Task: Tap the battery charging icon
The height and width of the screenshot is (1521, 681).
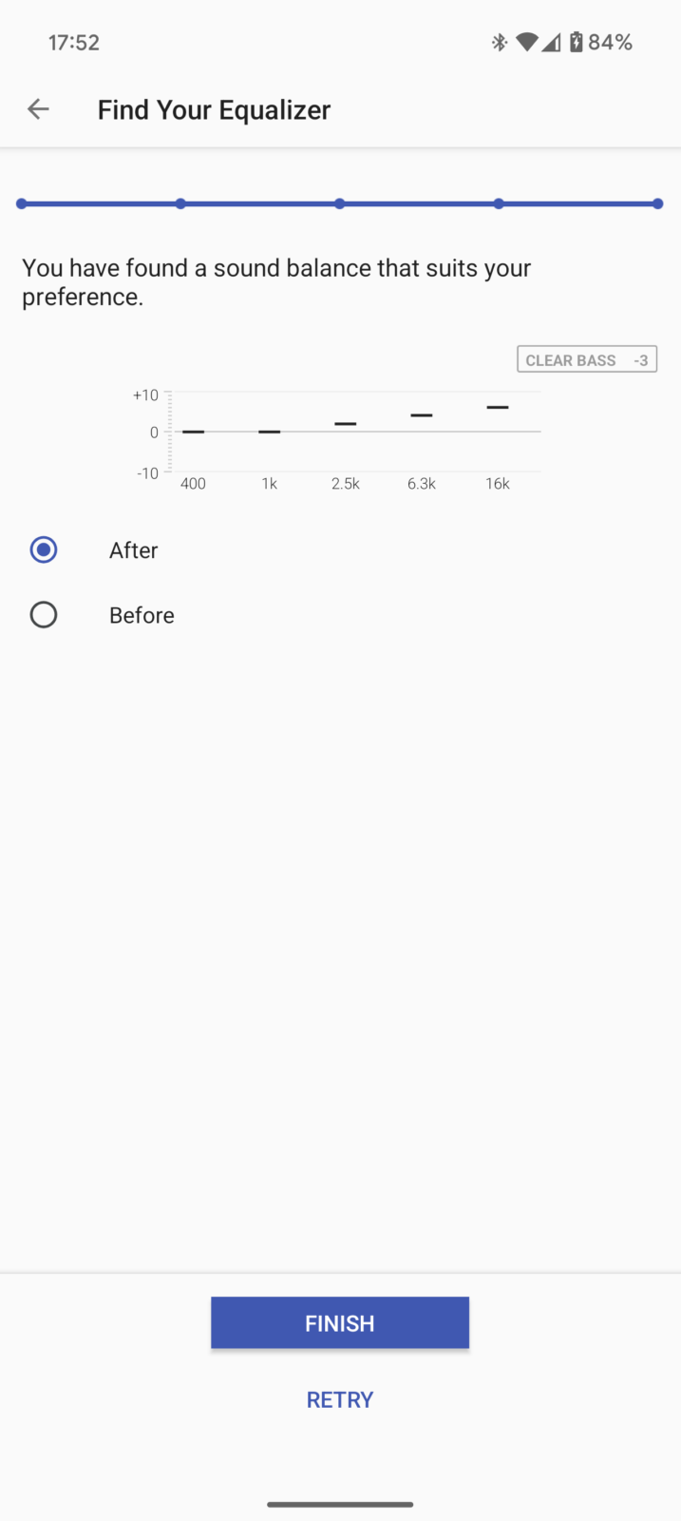Action: pos(576,42)
